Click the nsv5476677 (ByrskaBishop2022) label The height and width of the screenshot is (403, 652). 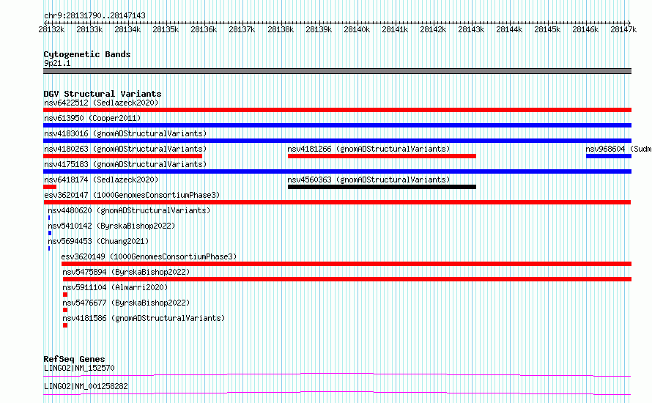126,303
